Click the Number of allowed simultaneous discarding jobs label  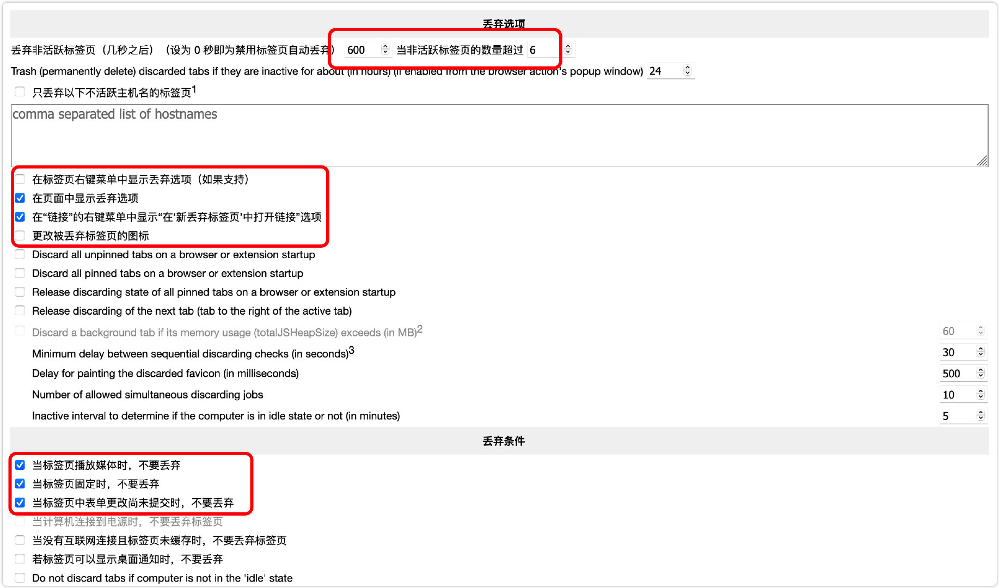[148, 395]
